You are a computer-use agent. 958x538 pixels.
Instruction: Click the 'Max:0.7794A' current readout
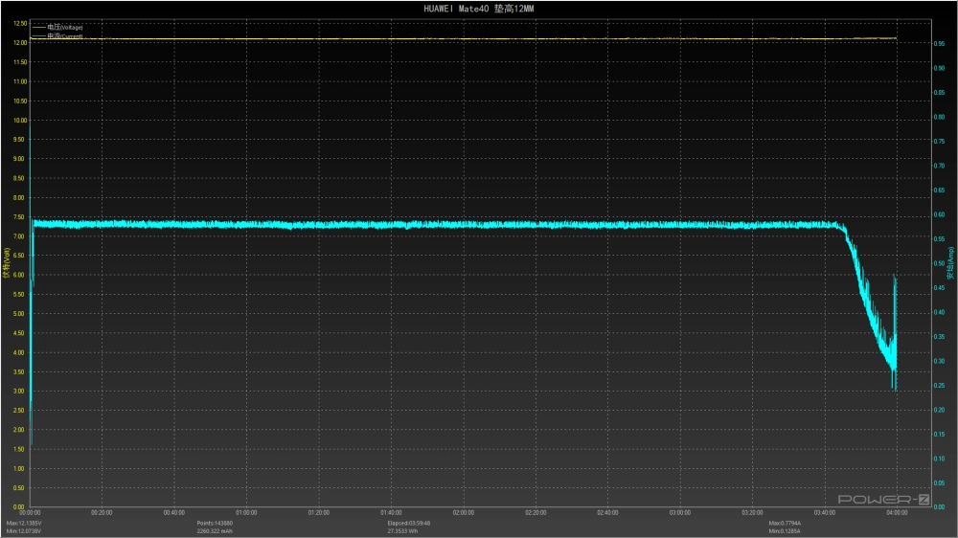pyautogui.click(x=786, y=524)
